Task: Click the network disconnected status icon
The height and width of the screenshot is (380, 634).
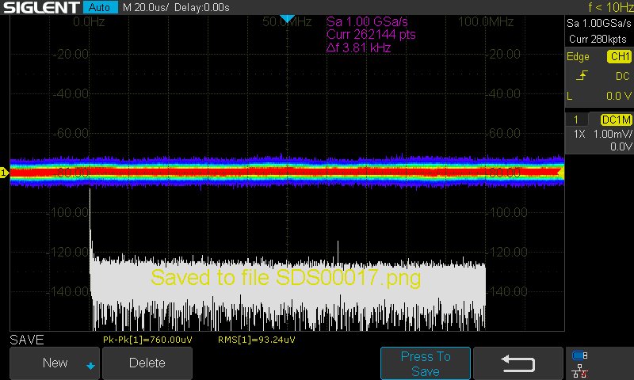Action: coord(580,371)
